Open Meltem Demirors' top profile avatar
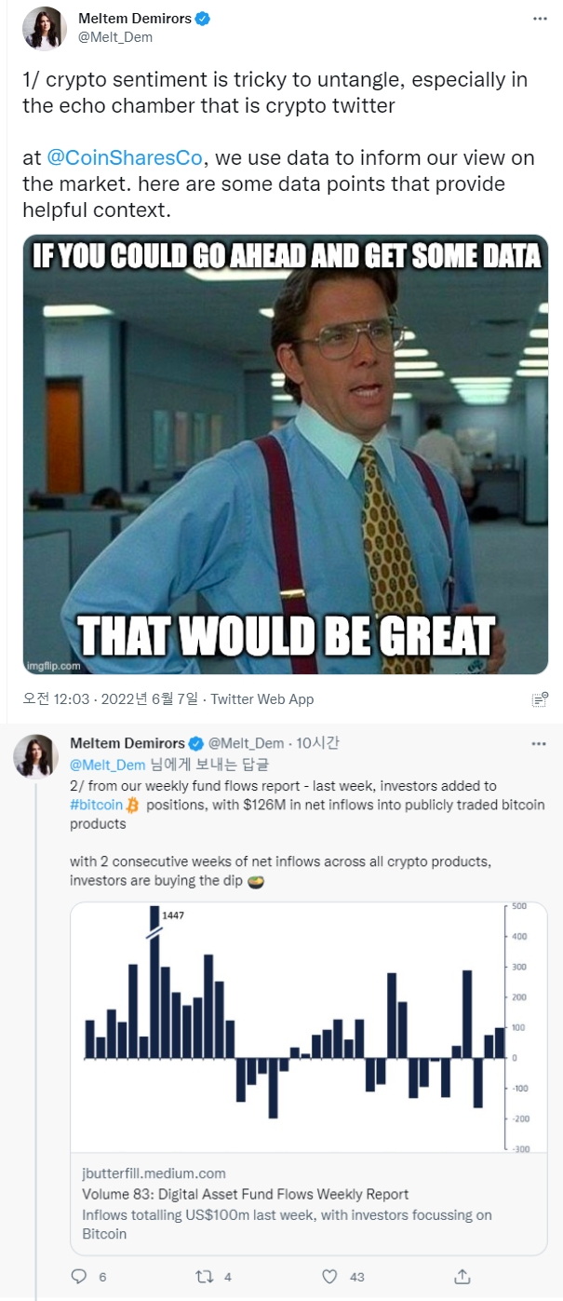This screenshot has height=1301, width=563. coord(45,29)
